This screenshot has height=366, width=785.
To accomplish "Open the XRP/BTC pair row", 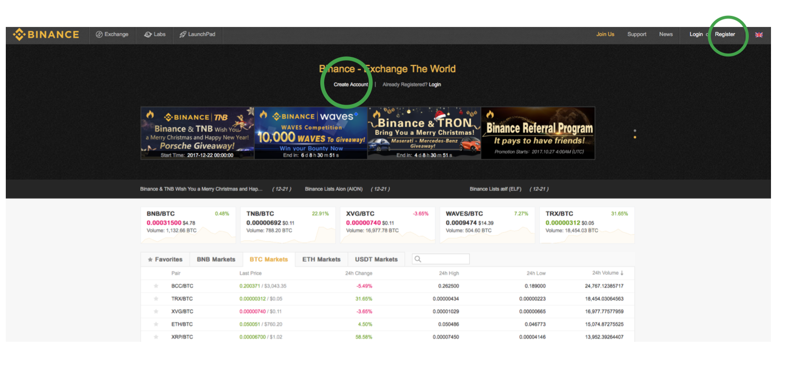I will click(387, 337).
